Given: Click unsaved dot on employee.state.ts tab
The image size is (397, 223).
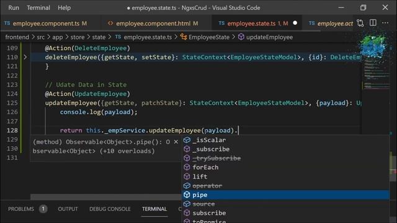Looking at the screenshot, I should click(295, 23).
